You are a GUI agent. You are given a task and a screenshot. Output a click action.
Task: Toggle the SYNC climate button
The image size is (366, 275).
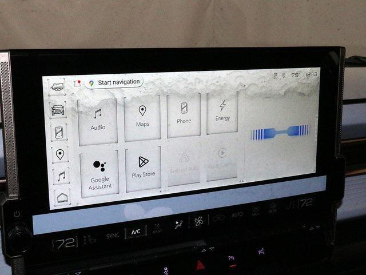point(113,236)
